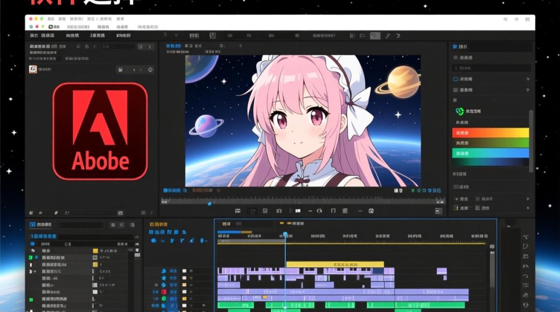
Task: Click the grey button at the right end of the monitor controls
Action: [438, 211]
